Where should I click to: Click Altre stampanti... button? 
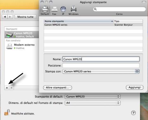(x=58, y=88)
